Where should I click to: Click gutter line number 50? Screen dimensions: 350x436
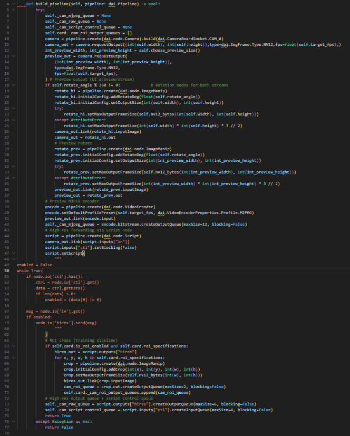7,271
